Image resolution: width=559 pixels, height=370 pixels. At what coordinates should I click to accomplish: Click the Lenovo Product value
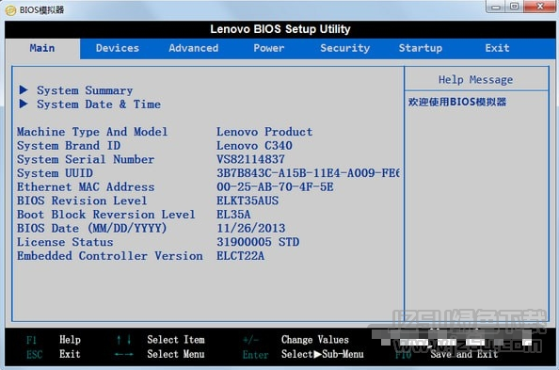coord(264,132)
